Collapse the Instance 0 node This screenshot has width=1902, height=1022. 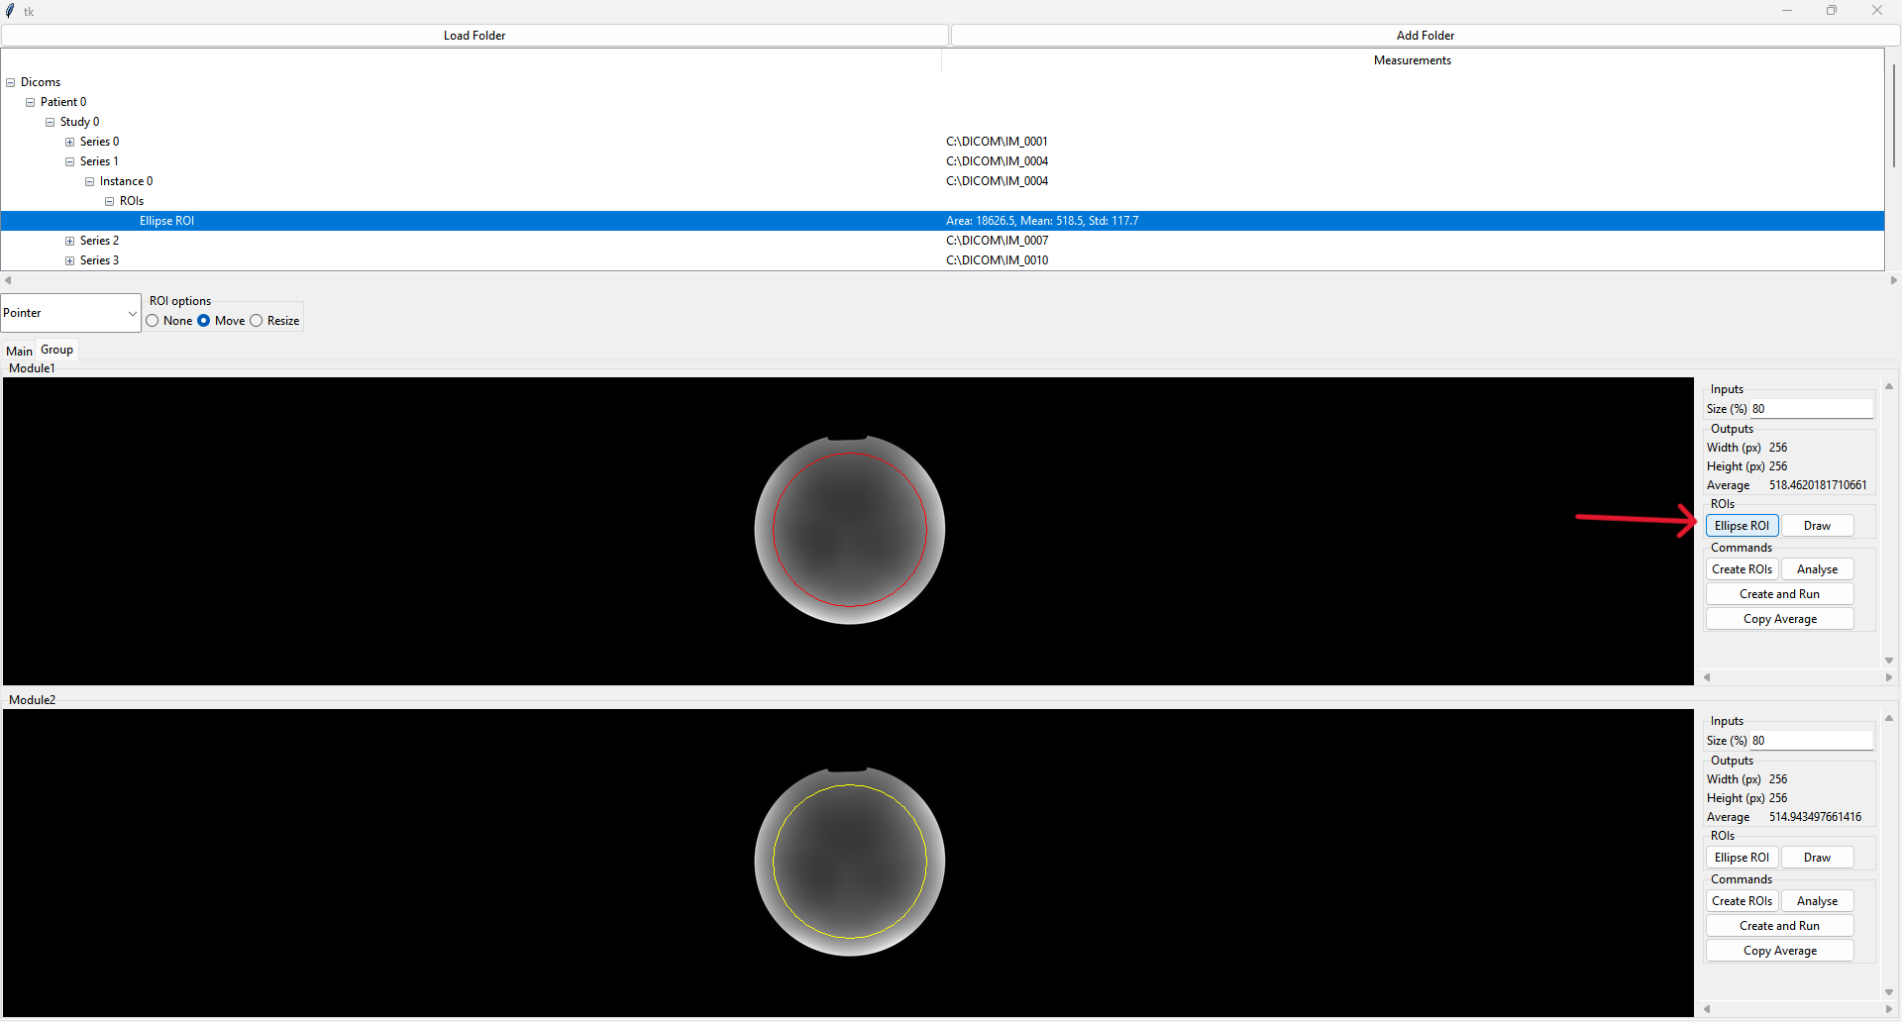[x=90, y=181]
